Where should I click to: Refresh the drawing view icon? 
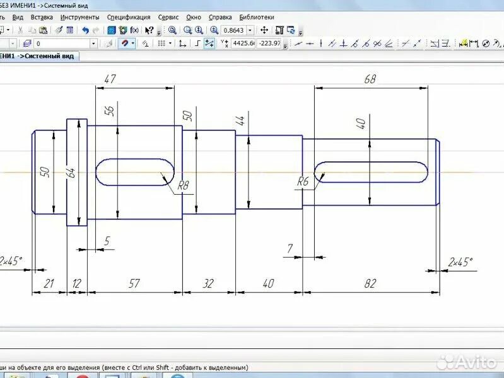click(x=291, y=30)
